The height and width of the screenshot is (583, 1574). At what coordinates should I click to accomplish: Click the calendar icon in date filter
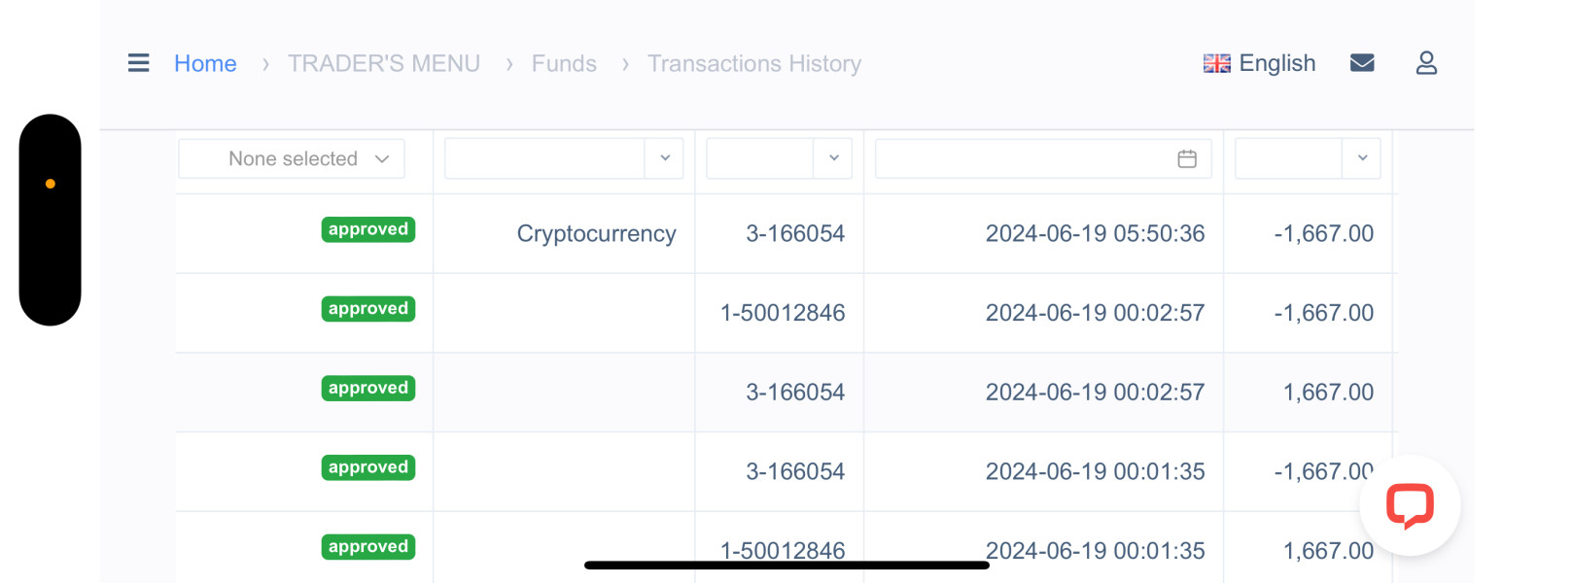click(1187, 158)
